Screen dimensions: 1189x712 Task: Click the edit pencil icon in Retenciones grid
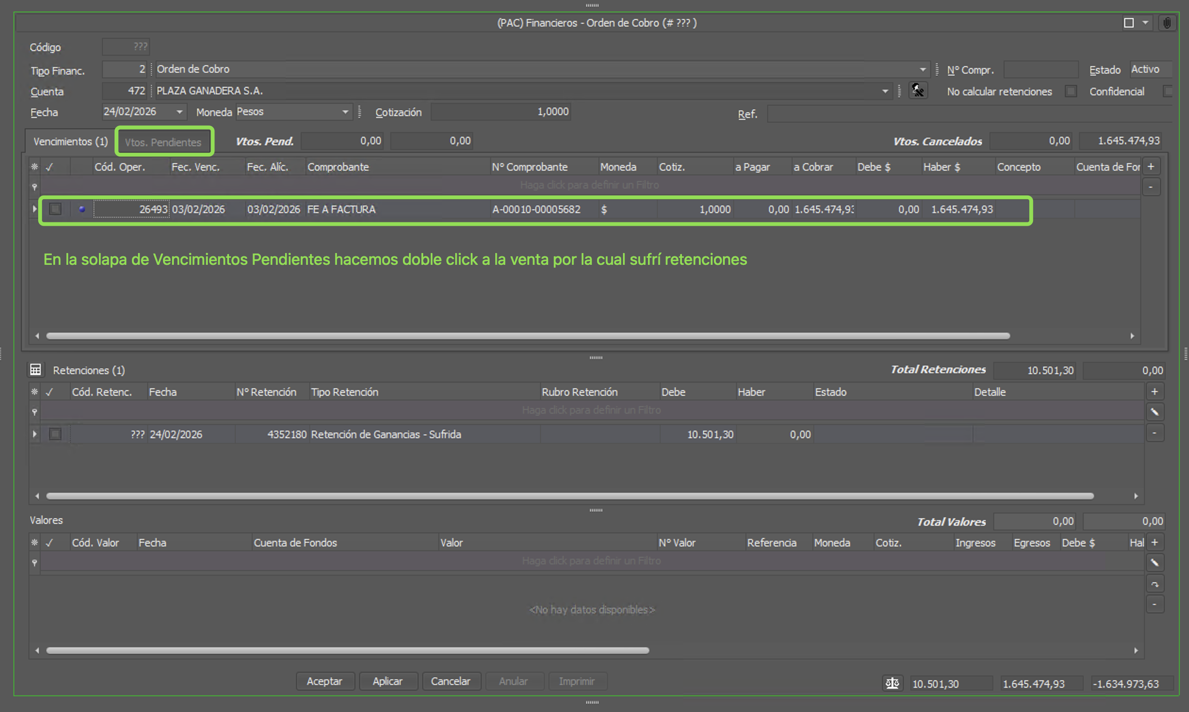(1155, 412)
